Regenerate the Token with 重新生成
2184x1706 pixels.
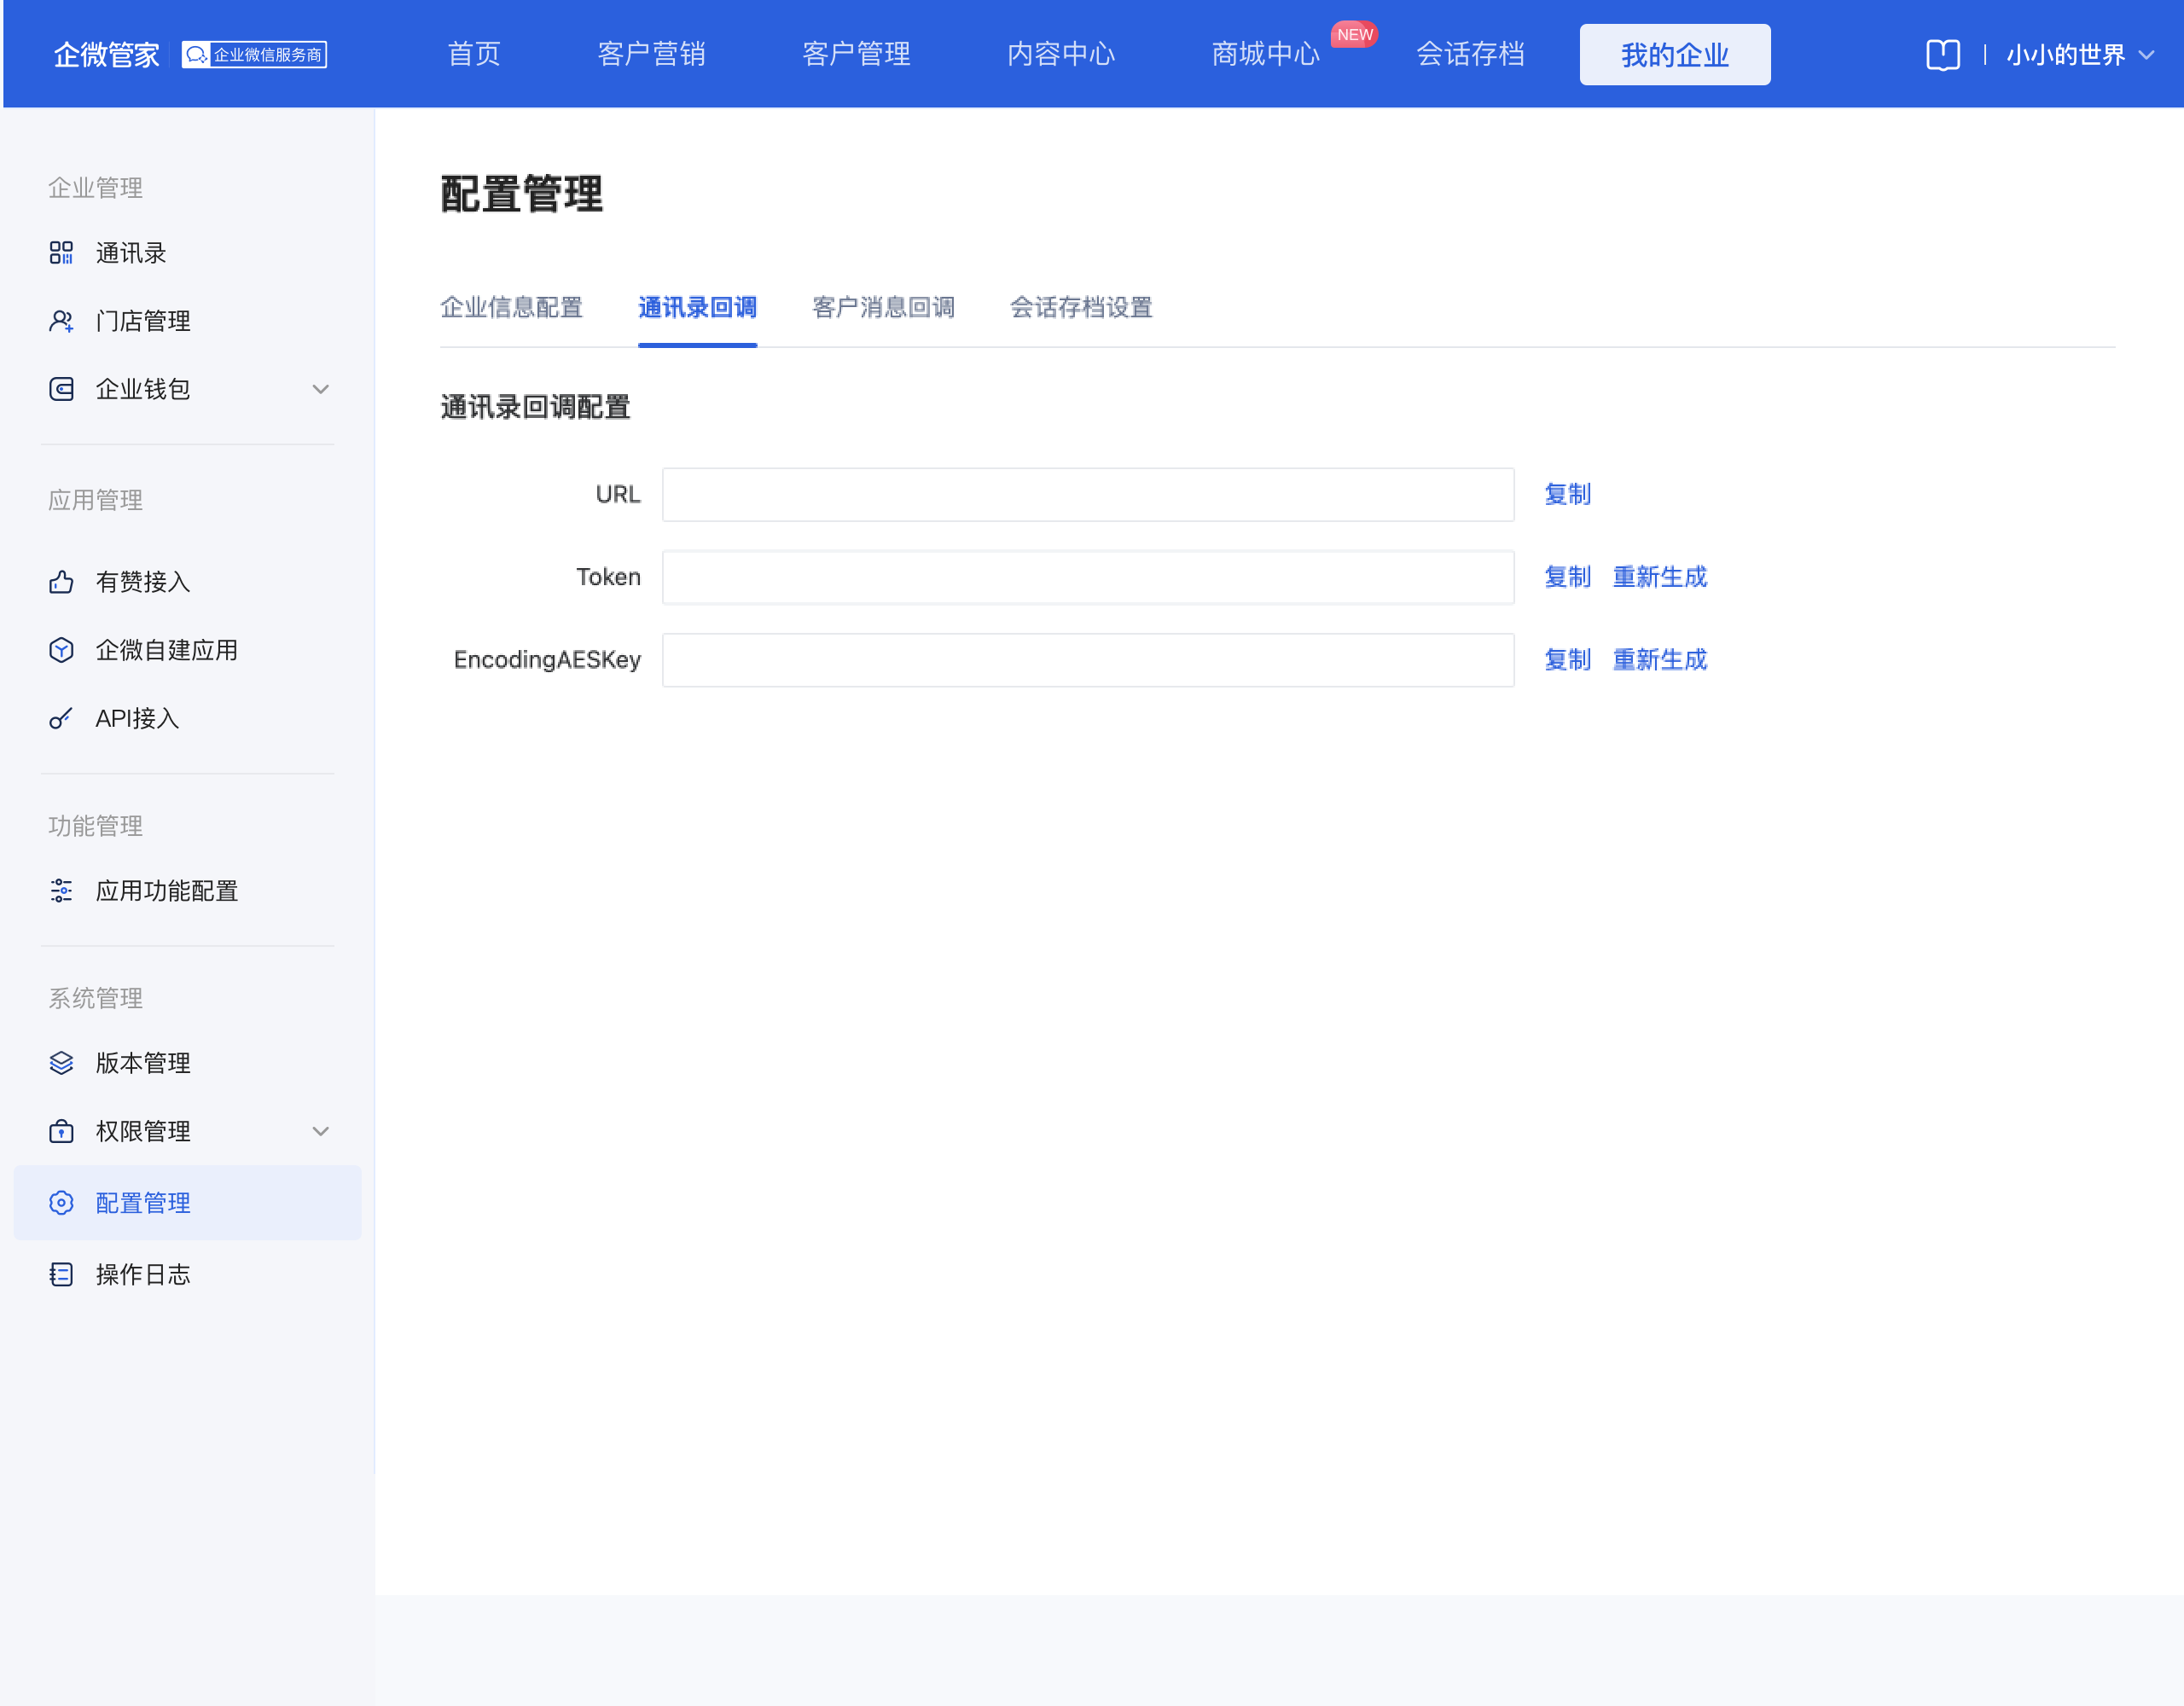click(1660, 577)
